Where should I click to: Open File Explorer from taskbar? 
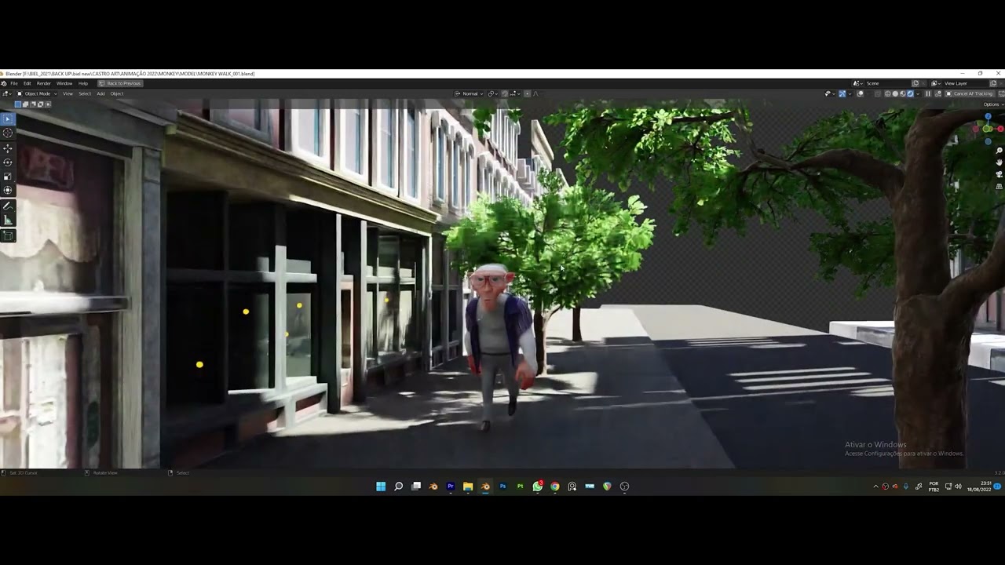(468, 487)
